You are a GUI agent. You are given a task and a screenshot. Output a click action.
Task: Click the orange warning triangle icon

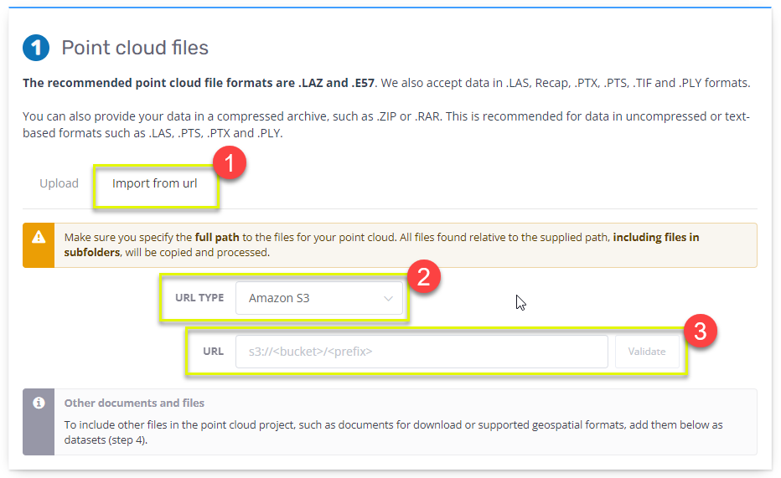click(x=39, y=238)
